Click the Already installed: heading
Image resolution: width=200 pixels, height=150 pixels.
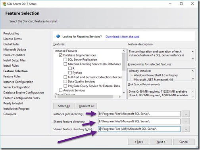coord(140,71)
